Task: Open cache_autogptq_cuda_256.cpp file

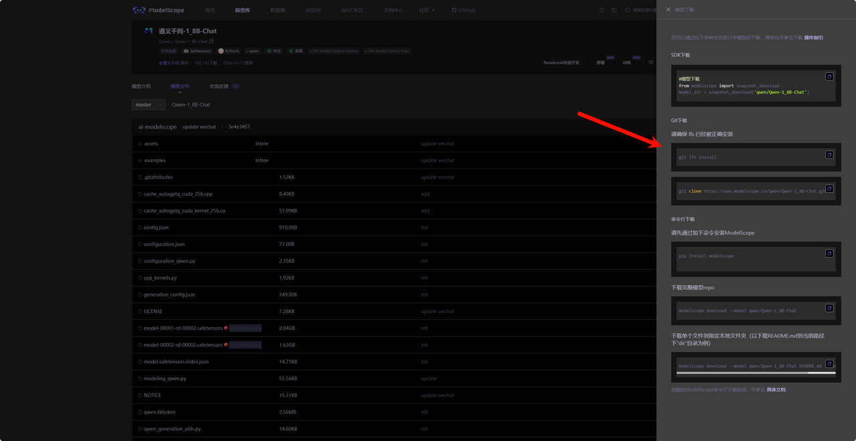Action: coord(178,194)
